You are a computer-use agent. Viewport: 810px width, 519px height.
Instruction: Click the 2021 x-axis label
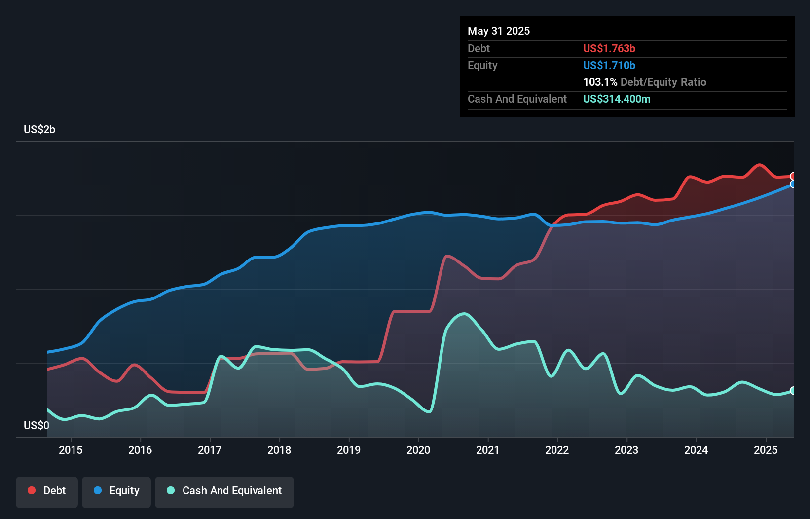488,450
